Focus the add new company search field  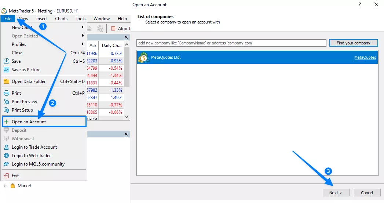[231, 43]
